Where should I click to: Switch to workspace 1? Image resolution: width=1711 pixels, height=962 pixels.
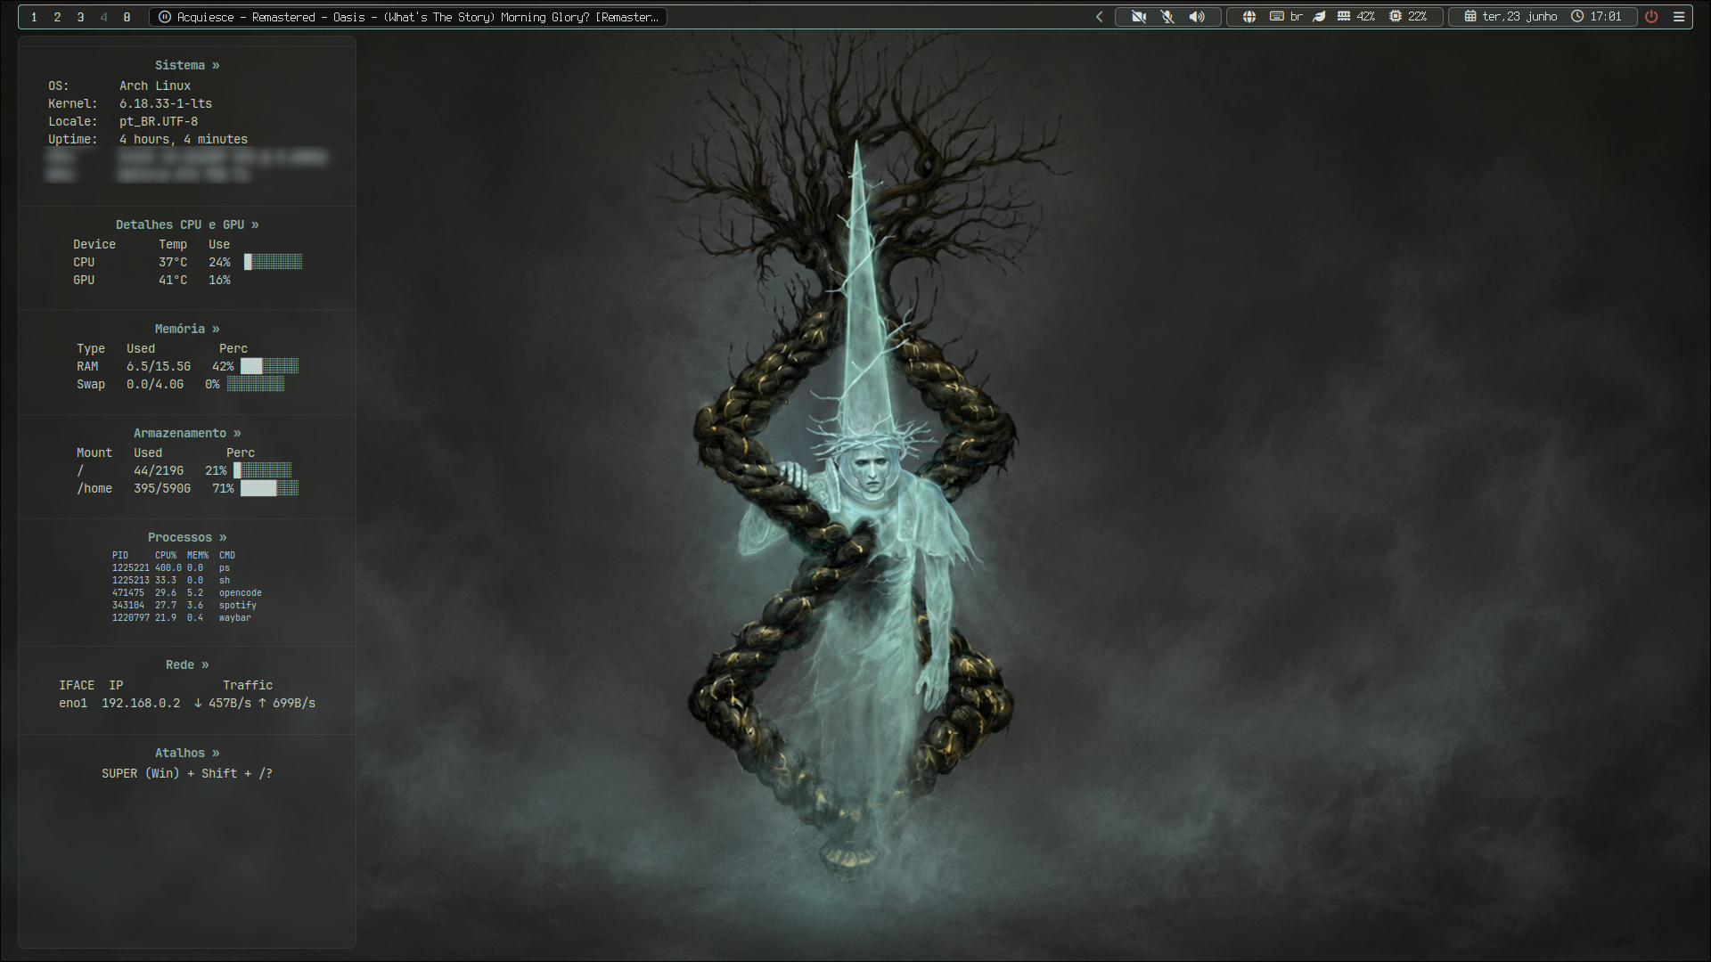[34, 17]
